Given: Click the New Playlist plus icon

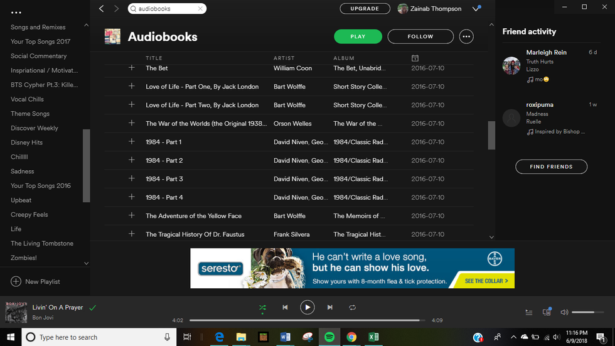Looking at the screenshot, I should (16, 281).
